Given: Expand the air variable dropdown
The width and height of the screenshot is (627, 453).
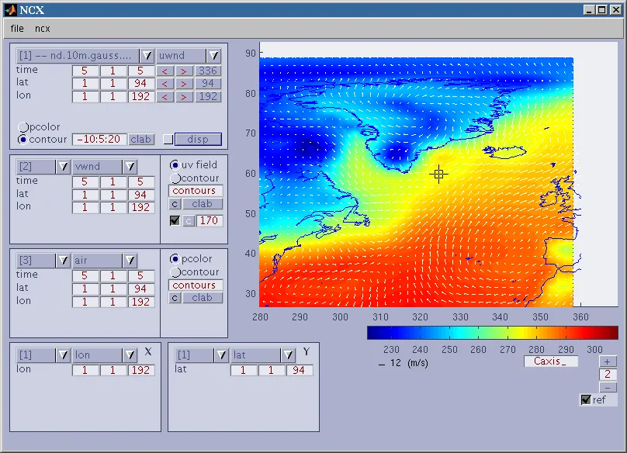Looking at the screenshot, I should click(130, 261).
